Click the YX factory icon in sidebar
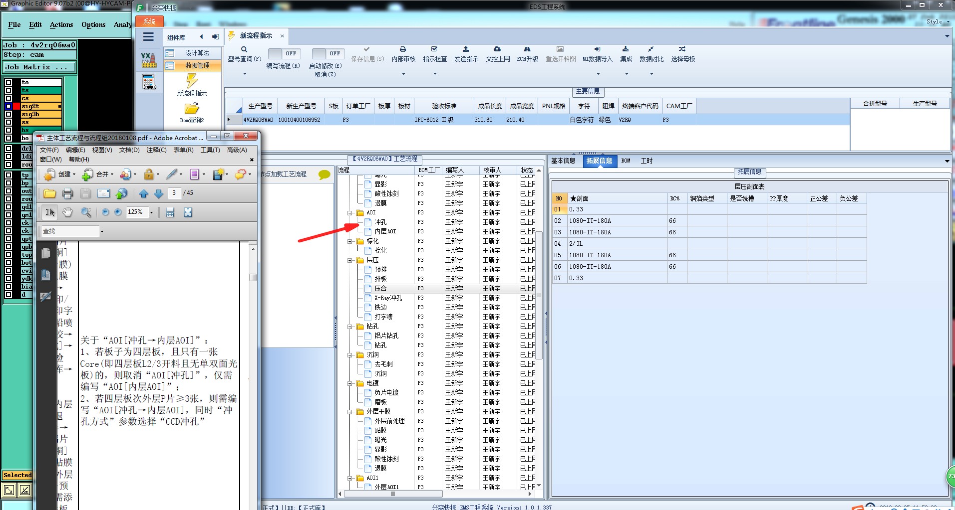This screenshot has height=510, width=955. 149,60
